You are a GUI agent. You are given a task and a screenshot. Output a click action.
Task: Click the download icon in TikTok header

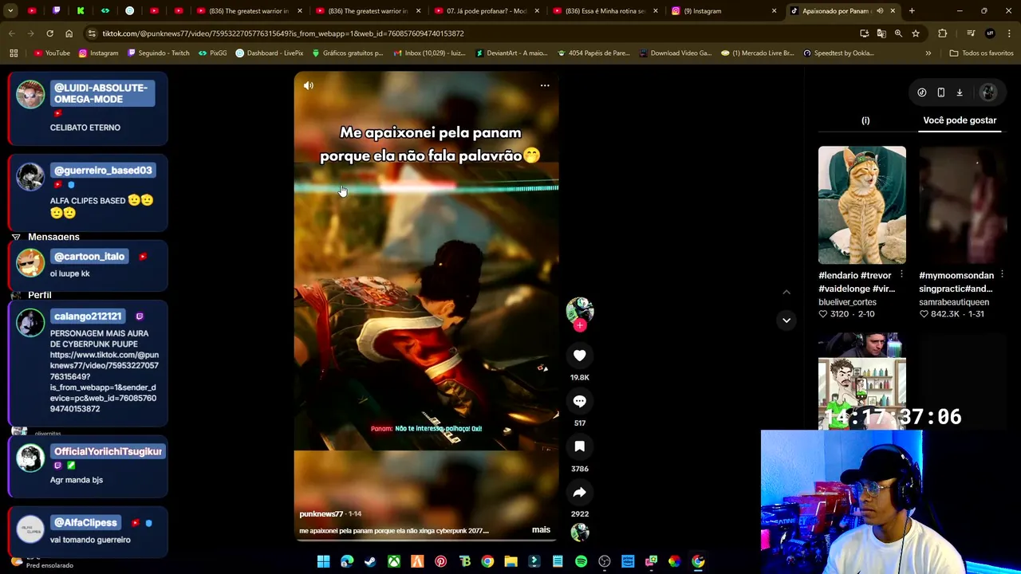(x=960, y=92)
